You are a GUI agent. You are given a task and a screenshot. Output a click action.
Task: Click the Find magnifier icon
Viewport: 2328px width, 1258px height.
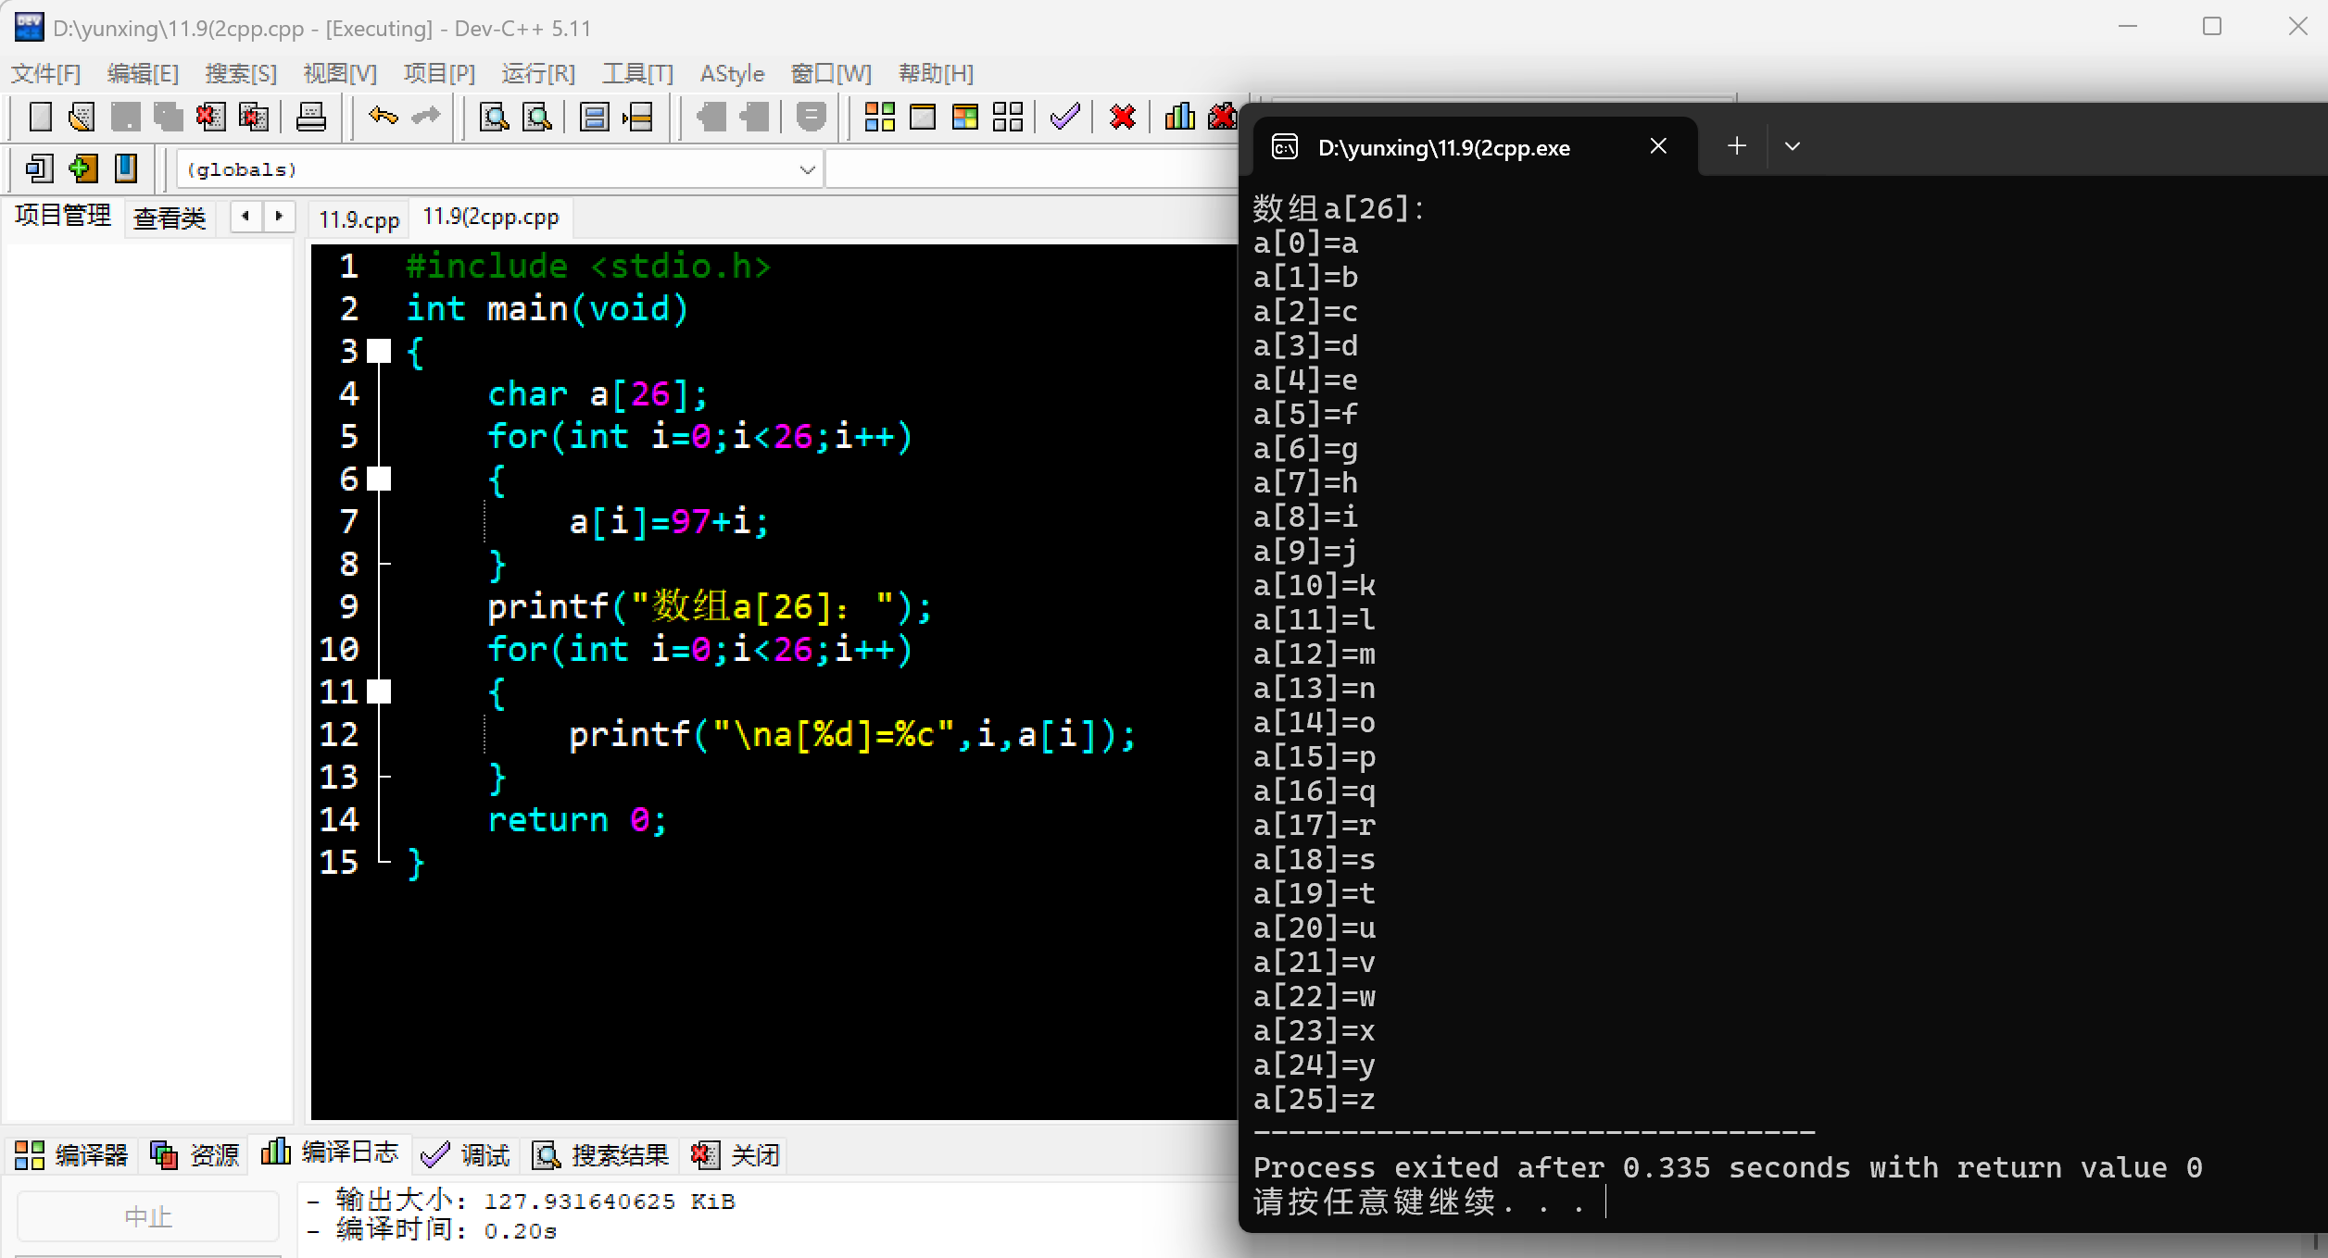tap(494, 118)
